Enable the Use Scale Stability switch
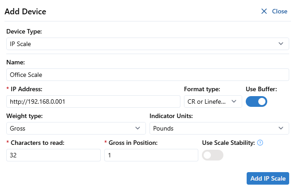 click(213, 155)
